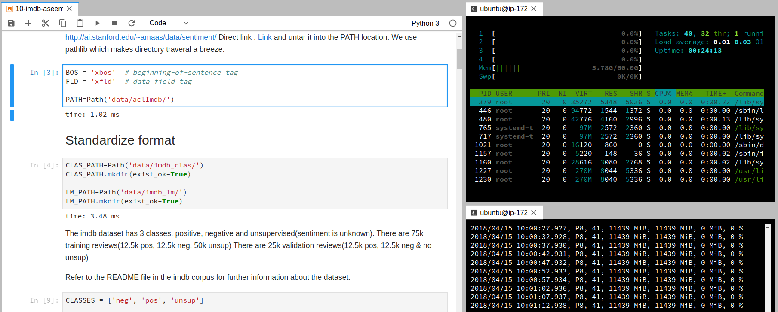
Task: Paste cell using the clipboard icon
Action: pyautogui.click(x=80, y=23)
